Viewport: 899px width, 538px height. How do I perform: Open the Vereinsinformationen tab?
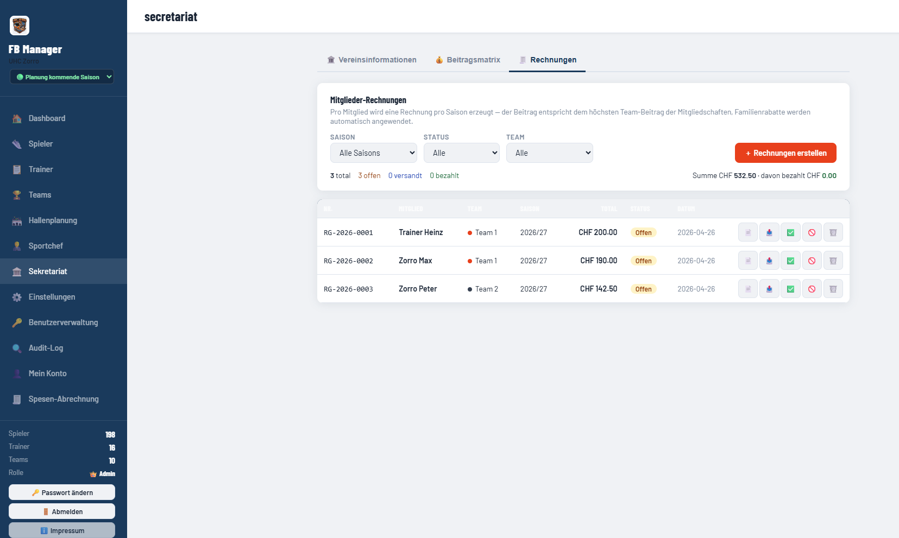[372, 60]
